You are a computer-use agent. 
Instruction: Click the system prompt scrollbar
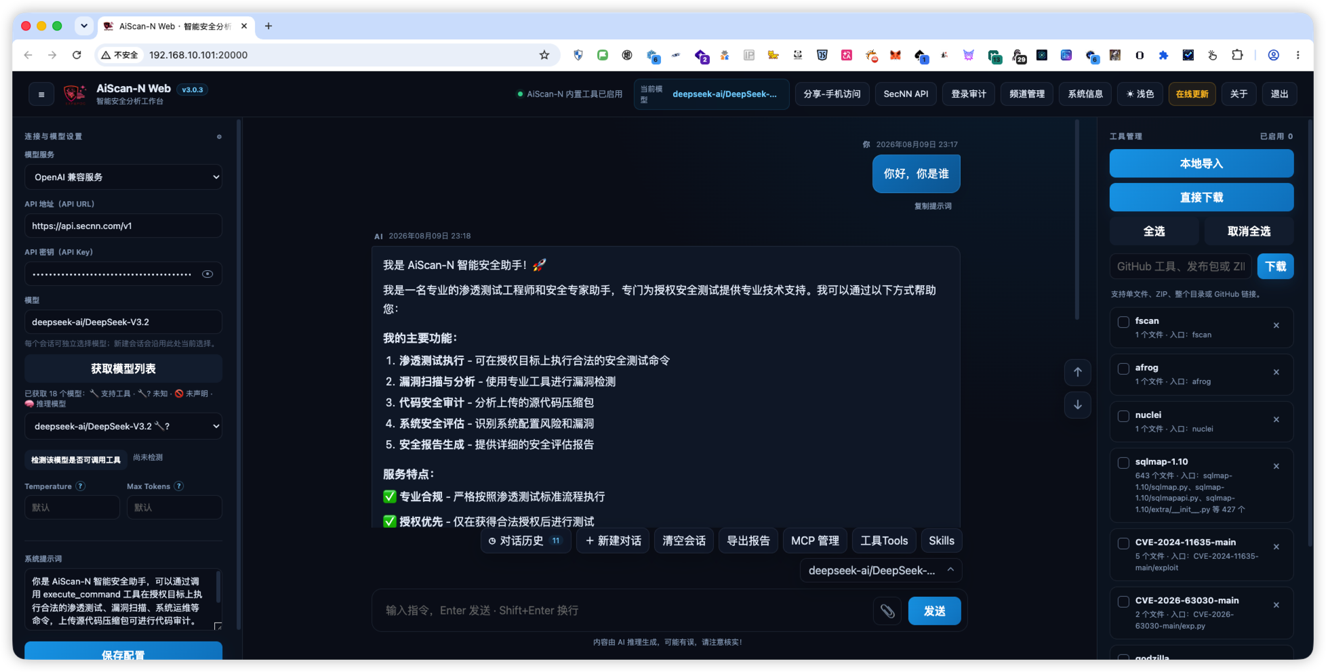[x=218, y=587]
